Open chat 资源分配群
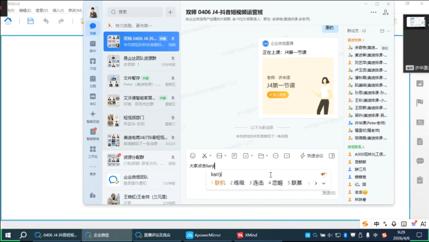 pyautogui.click(x=141, y=160)
